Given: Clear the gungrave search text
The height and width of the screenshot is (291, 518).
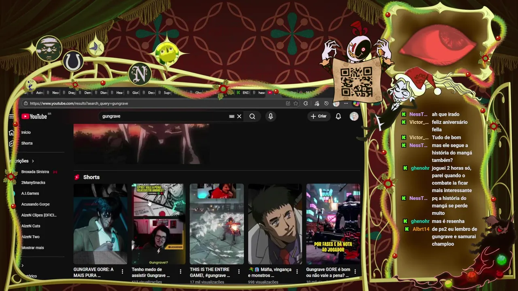Looking at the screenshot, I should [x=239, y=116].
